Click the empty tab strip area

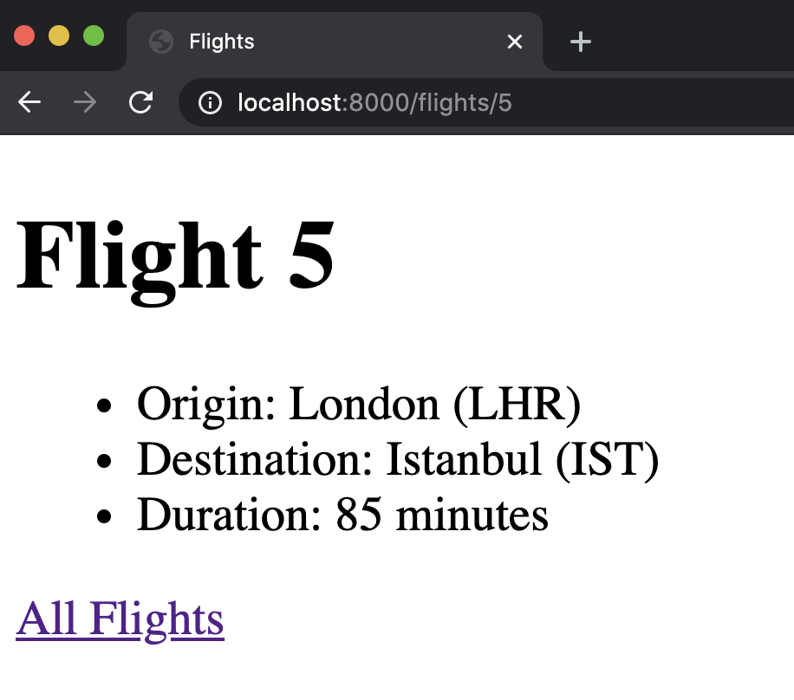tap(693, 41)
